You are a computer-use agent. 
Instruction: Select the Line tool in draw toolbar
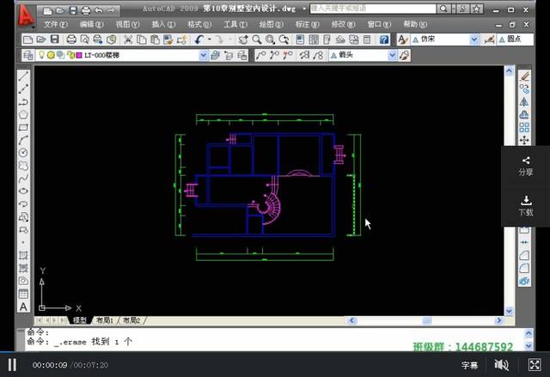23,76
